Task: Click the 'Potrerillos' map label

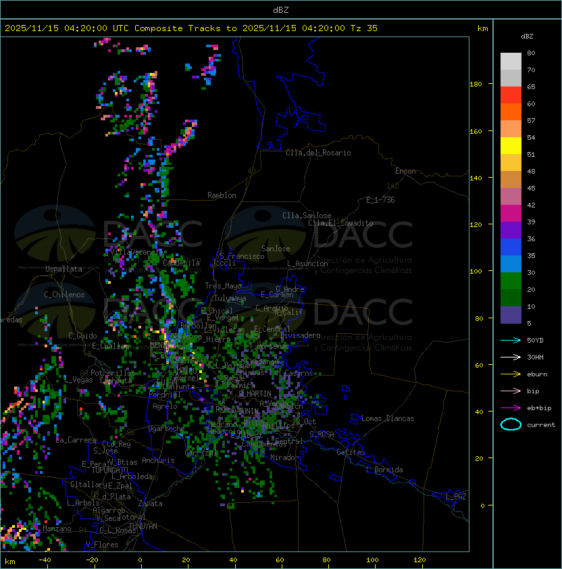Action: click(113, 373)
